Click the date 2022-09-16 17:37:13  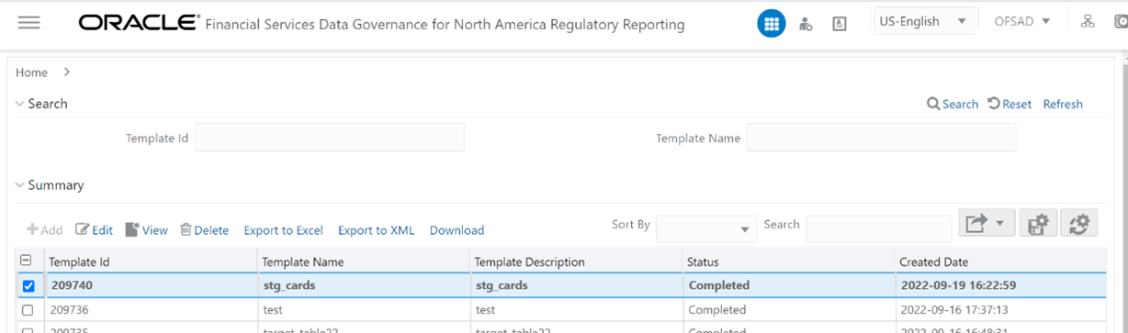(953, 310)
